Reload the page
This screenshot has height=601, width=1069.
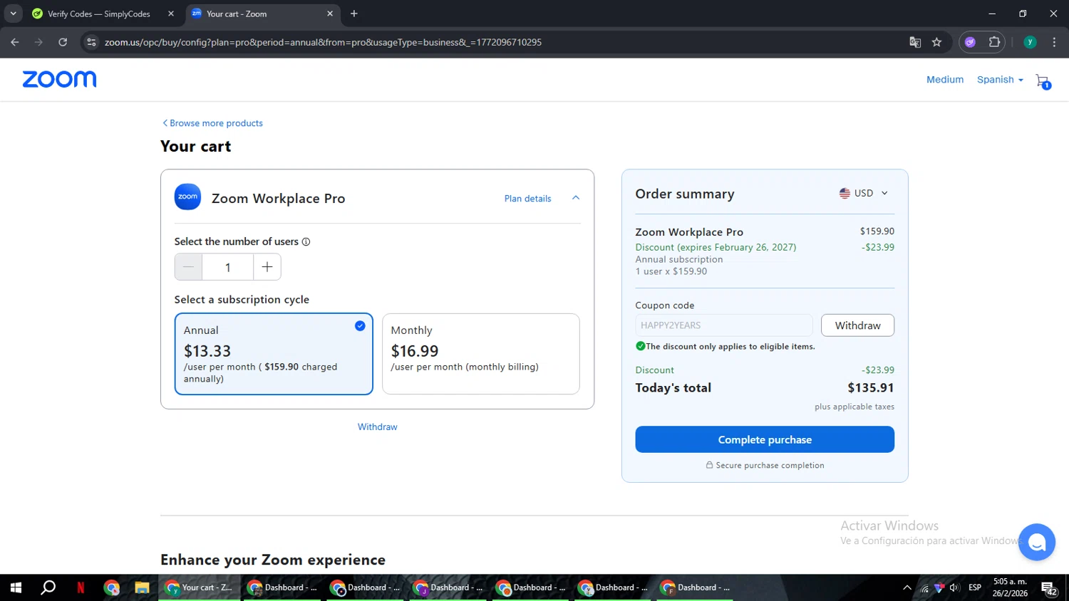[63, 43]
